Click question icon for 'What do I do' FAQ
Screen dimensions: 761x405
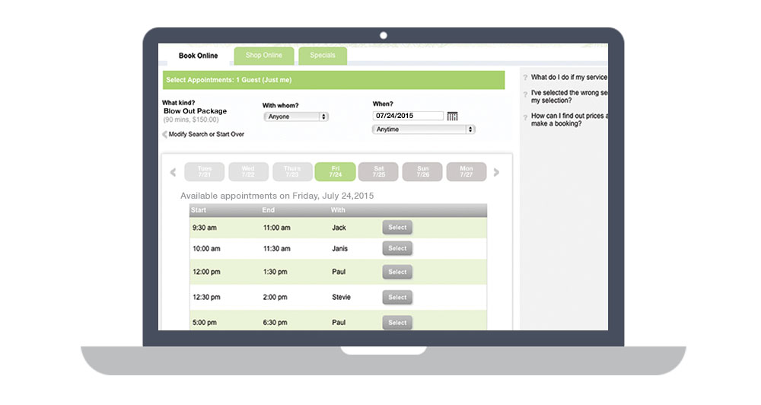(x=525, y=78)
